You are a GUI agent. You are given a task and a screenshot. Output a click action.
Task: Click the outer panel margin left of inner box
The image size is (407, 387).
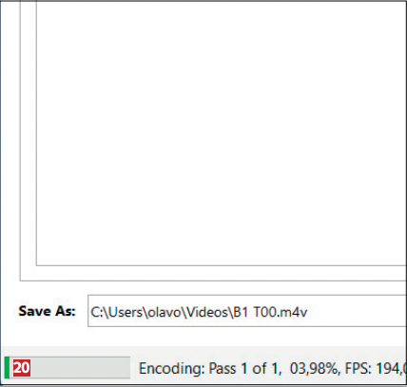click(29, 140)
